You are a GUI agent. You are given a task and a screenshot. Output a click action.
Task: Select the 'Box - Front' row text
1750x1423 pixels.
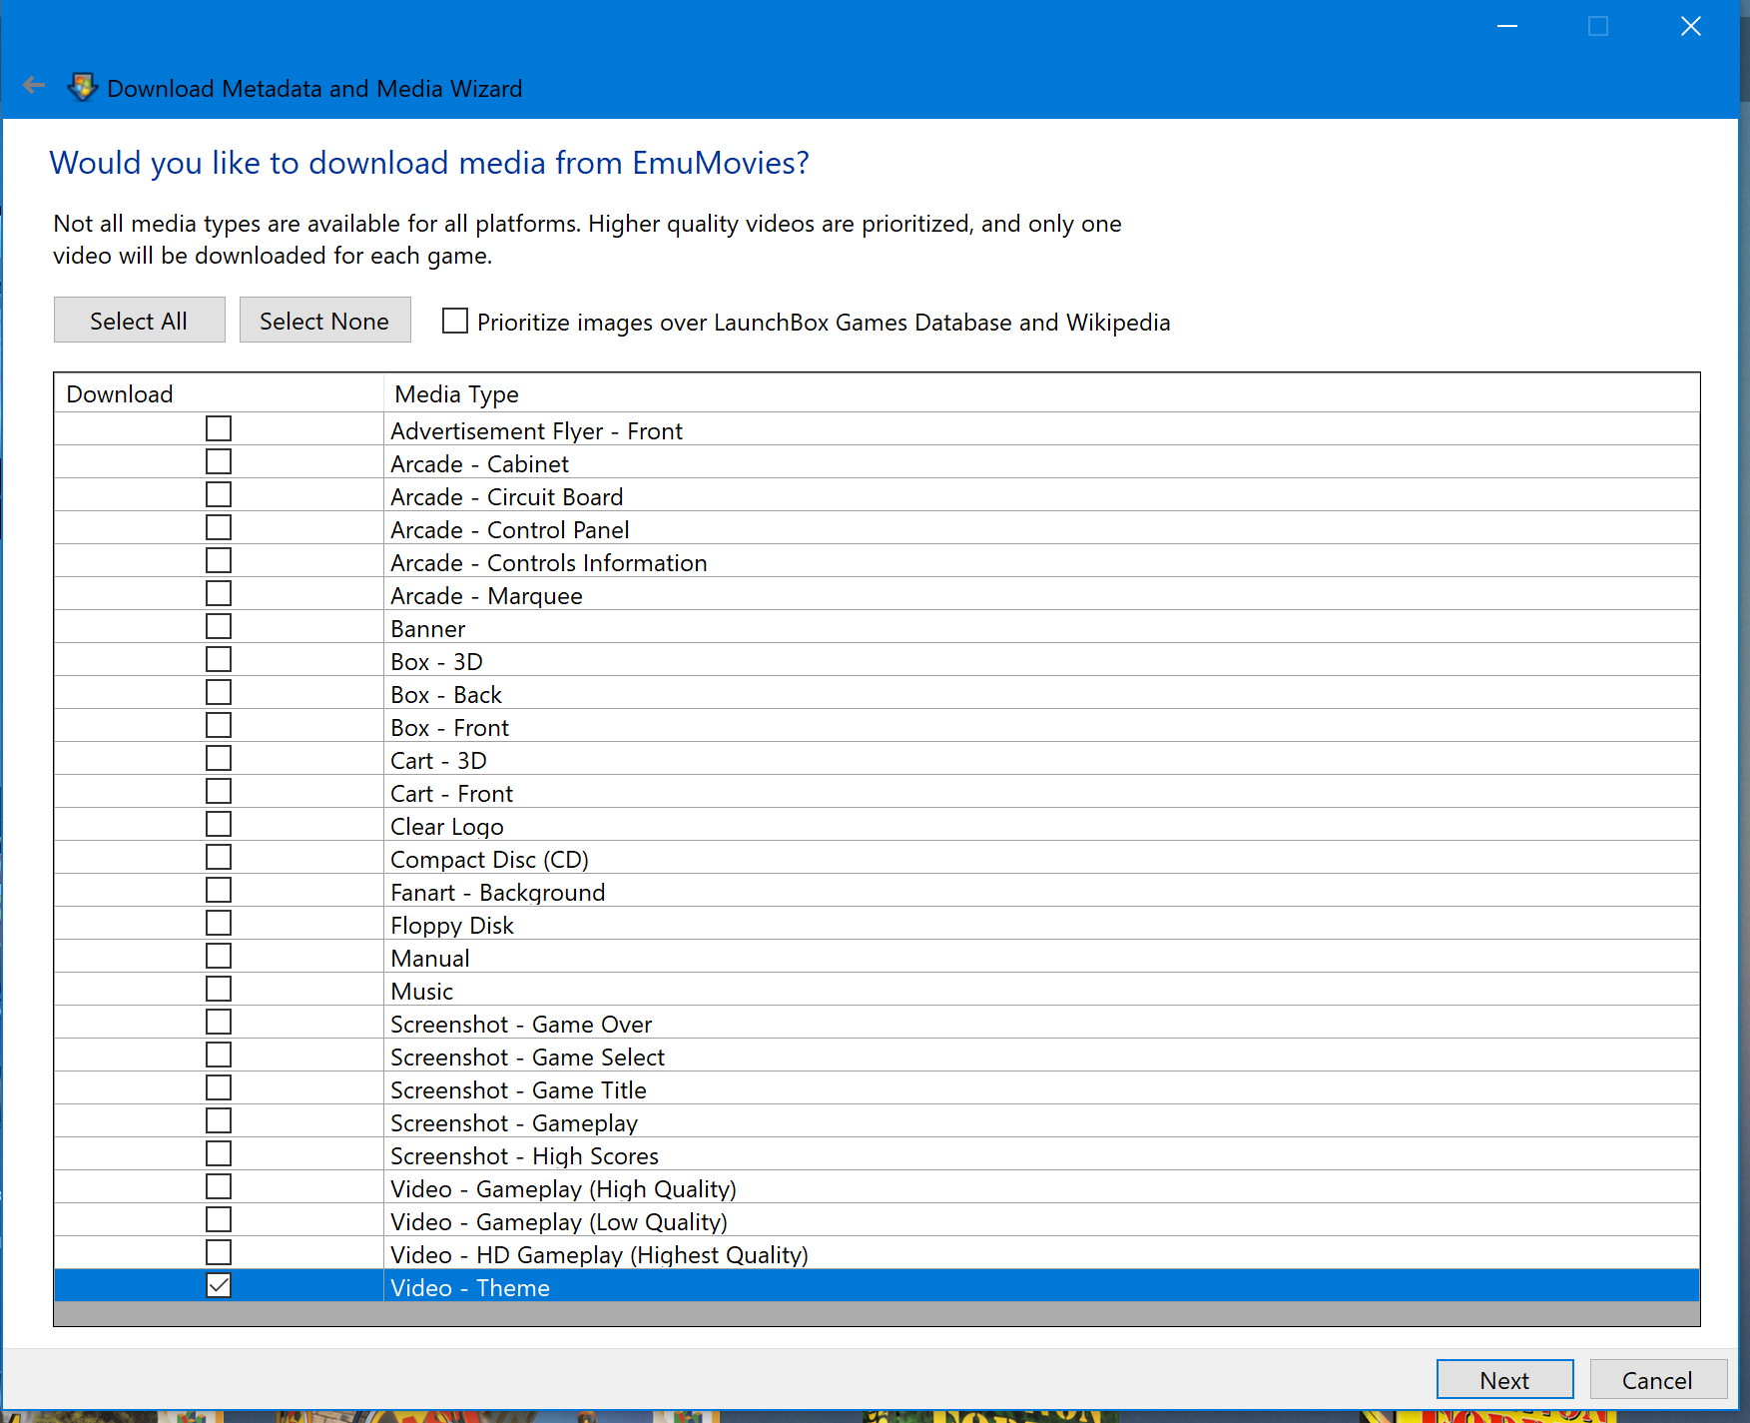(449, 728)
